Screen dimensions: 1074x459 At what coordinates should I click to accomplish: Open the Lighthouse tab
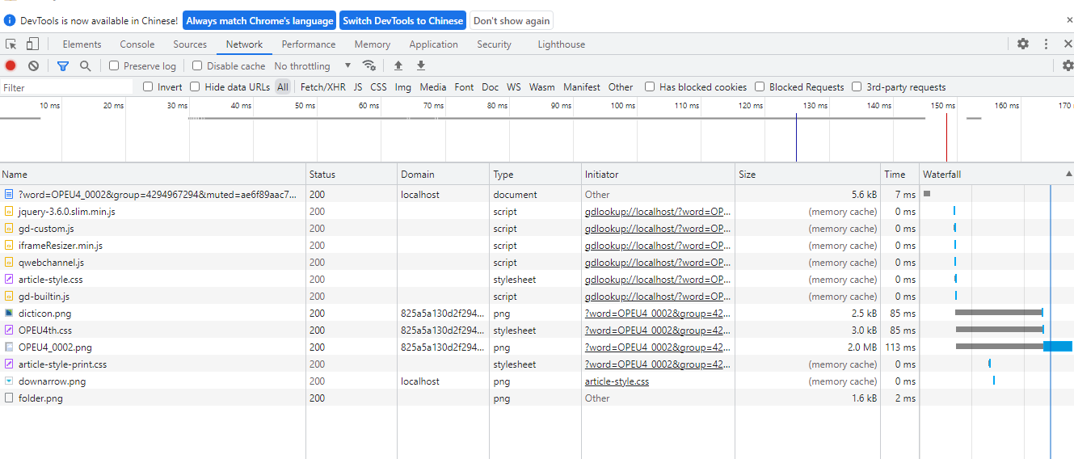click(562, 44)
